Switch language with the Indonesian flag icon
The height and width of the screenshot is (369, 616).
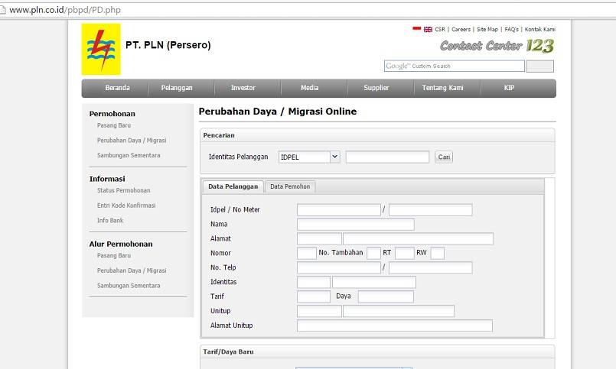417,29
